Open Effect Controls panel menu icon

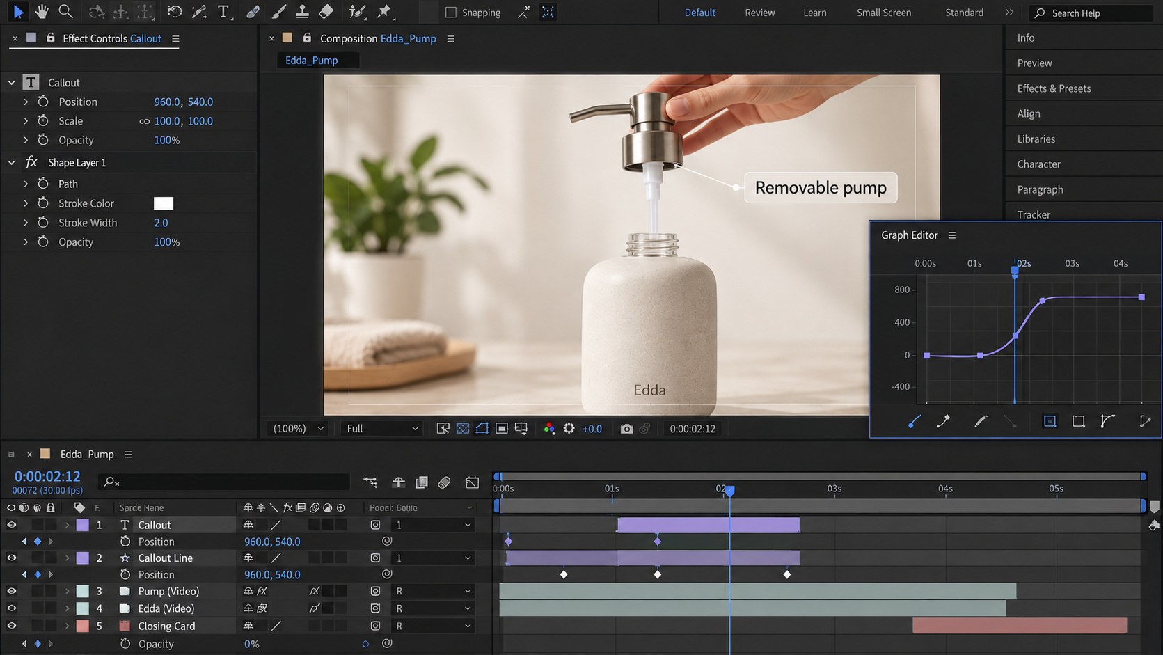point(175,39)
